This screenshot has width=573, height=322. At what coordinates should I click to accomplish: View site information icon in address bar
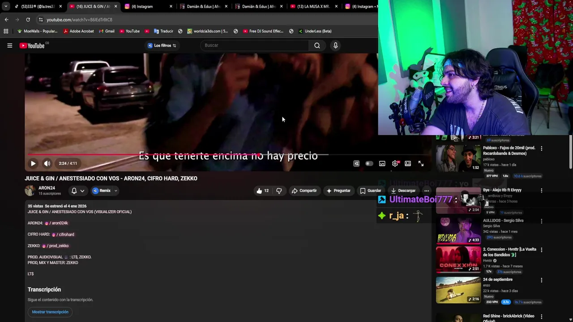point(40,20)
